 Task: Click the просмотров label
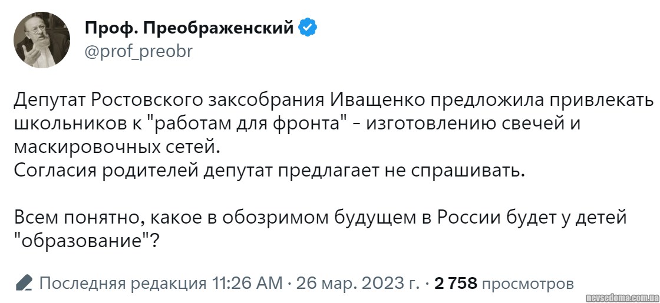coord(528,284)
